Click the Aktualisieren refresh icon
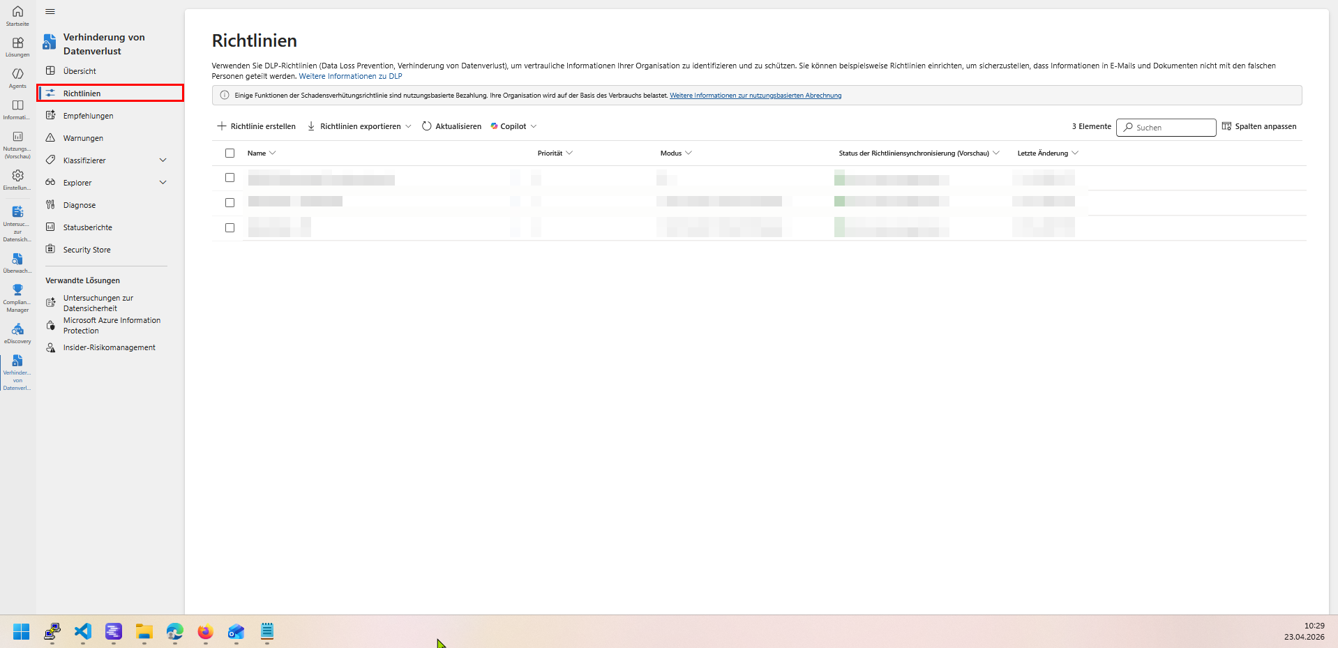The height and width of the screenshot is (648, 1338). (427, 126)
